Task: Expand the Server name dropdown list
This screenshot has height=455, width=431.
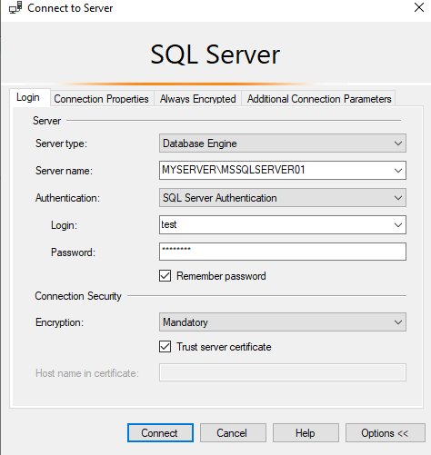Action: click(398, 171)
